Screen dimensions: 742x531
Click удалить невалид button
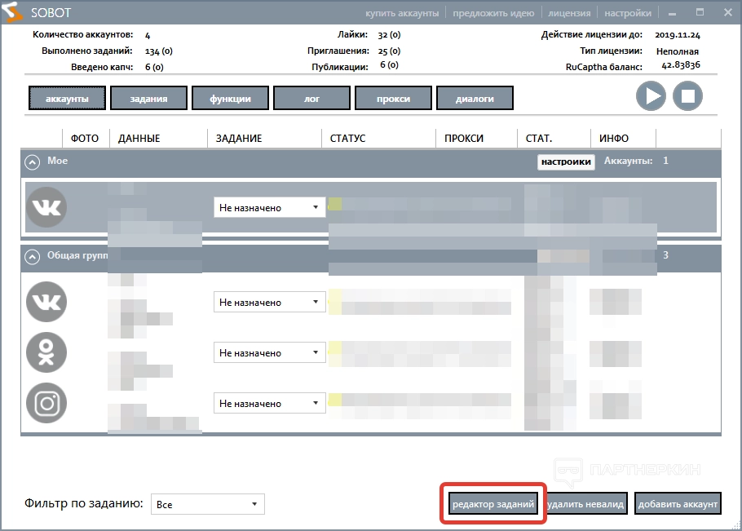point(586,505)
